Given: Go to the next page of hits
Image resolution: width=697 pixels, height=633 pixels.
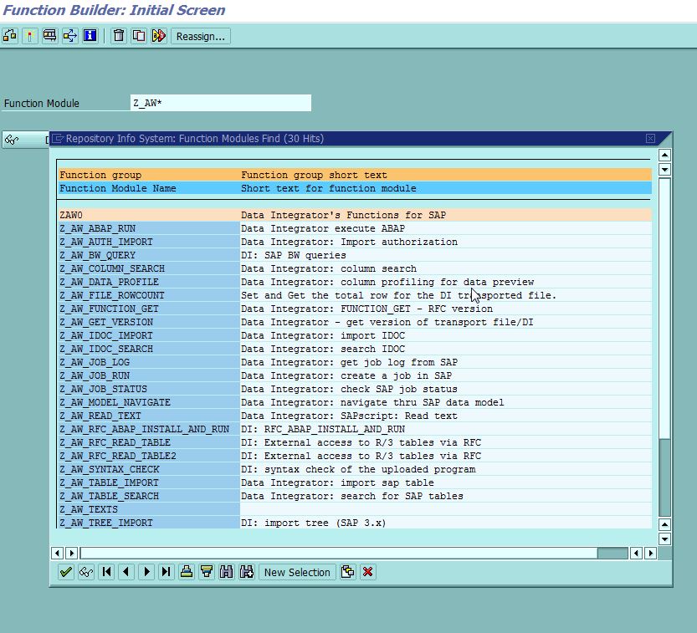Looking at the screenshot, I should (x=146, y=572).
